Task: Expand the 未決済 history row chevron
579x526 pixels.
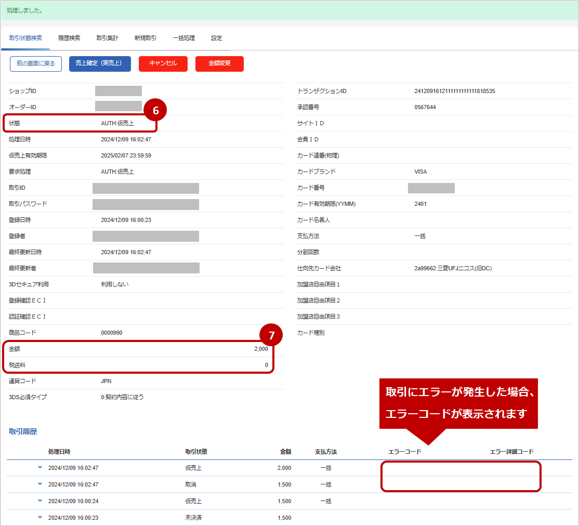Action: (40, 517)
